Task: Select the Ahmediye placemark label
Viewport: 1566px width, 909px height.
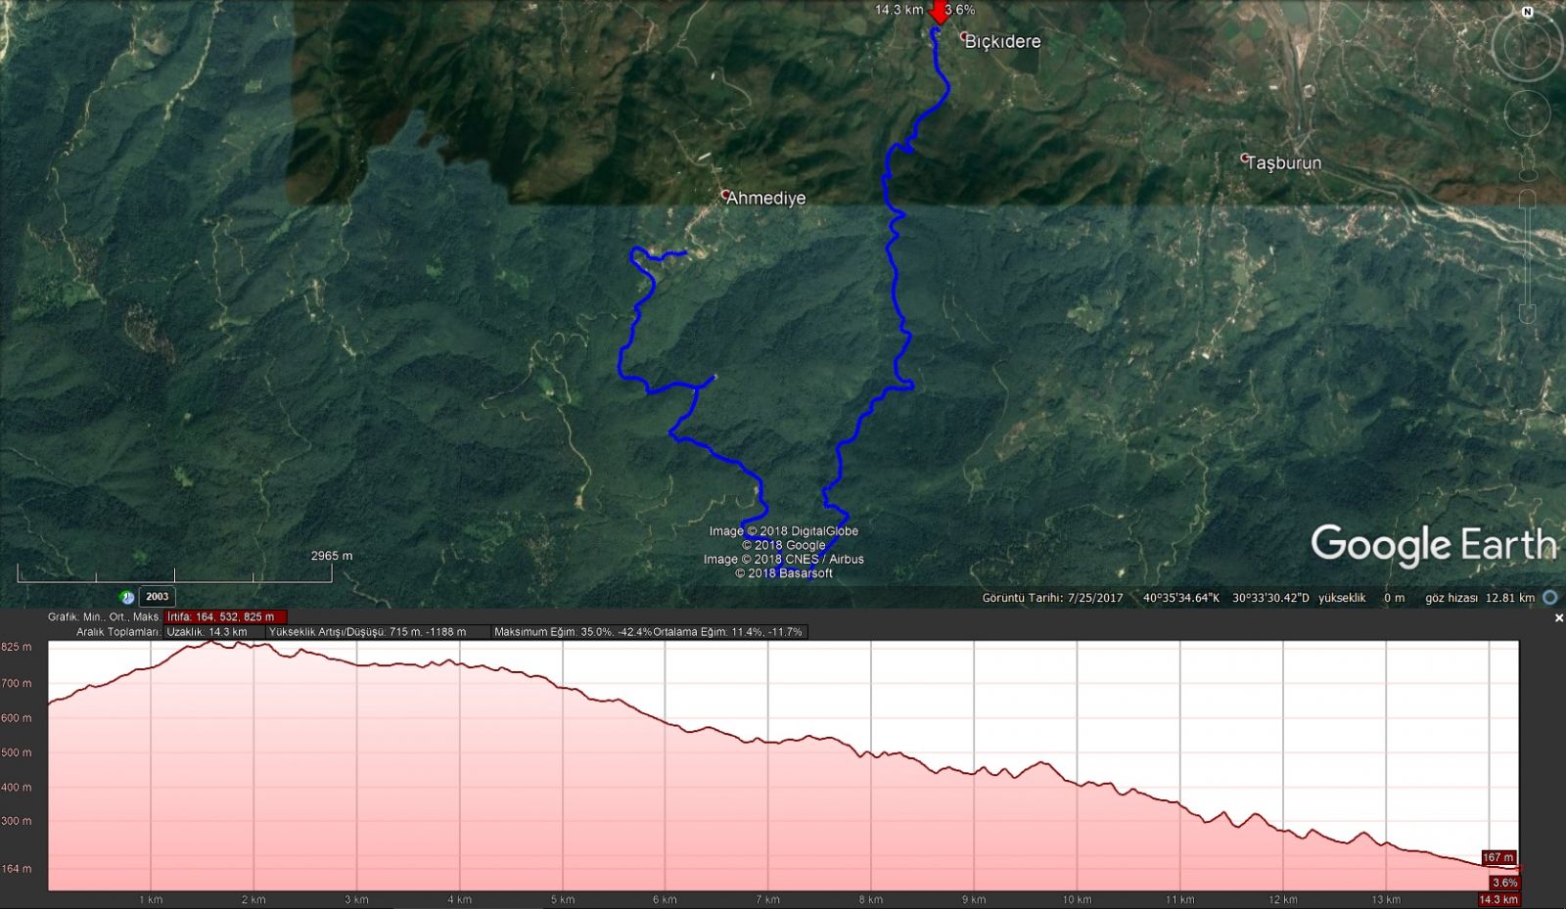Action: (x=765, y=198)
